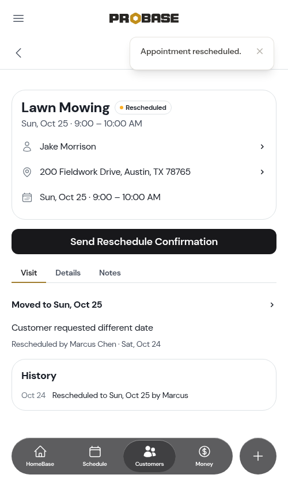The image size is (288, 486).
Task: Switch to the Notes tab
Action: click(110, 273)
